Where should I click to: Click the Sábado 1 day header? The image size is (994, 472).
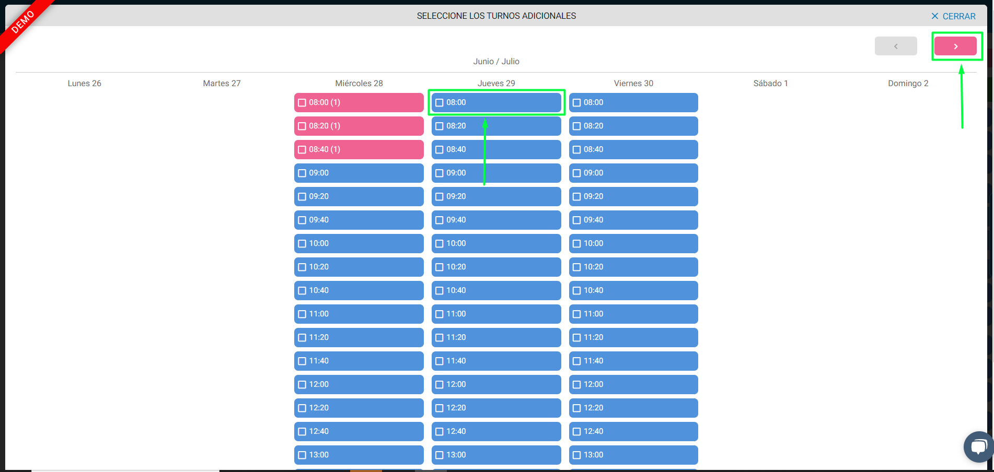click(770, 83)
